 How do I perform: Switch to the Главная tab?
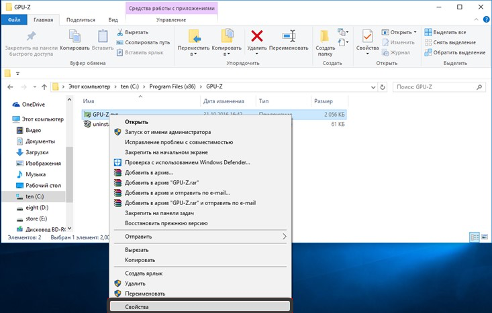[x=44, y=19]
